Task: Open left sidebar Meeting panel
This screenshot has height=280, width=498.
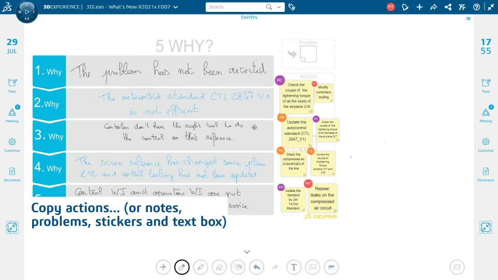Action: coord(12,115)
